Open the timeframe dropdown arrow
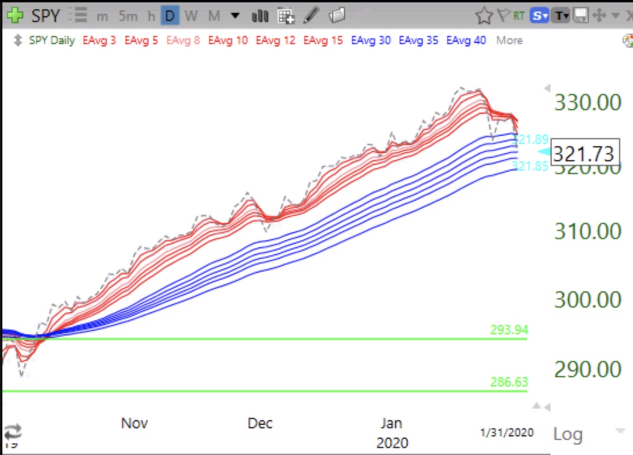The width and height of the screenshot is (633, 455). tap(235, 16)
